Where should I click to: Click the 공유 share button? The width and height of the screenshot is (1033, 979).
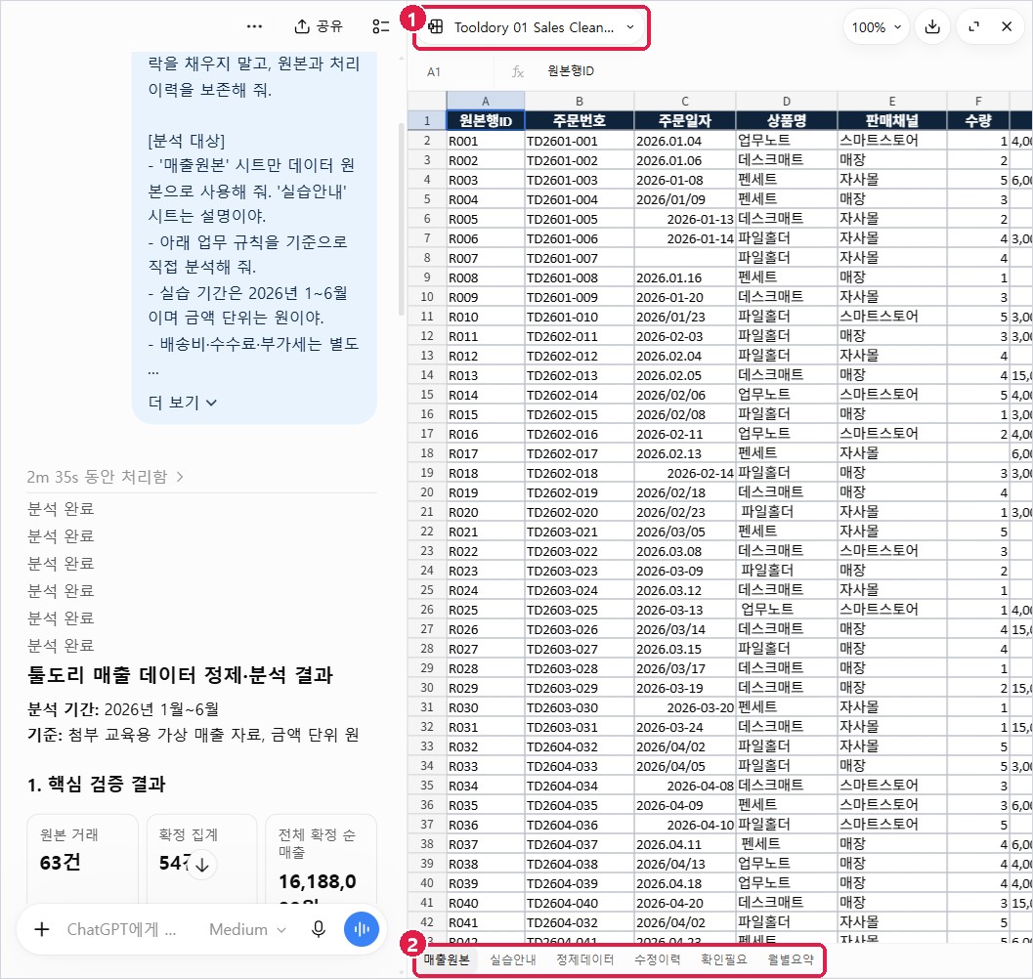319,26
